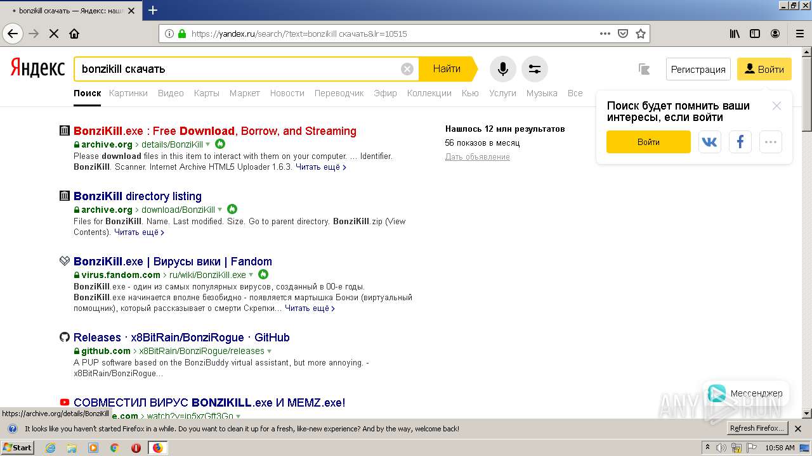Open the Windows Start button
This screenshot has height=456, width=812.
coord(18,448)
